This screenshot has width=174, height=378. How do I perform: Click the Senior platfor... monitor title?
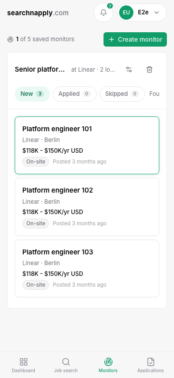tap(40, 69)
